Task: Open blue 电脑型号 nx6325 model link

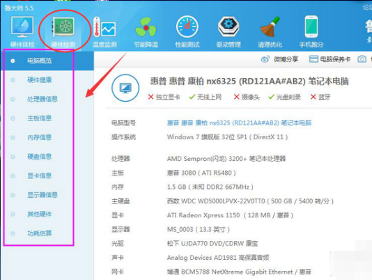Action: [x=239, y=123]
